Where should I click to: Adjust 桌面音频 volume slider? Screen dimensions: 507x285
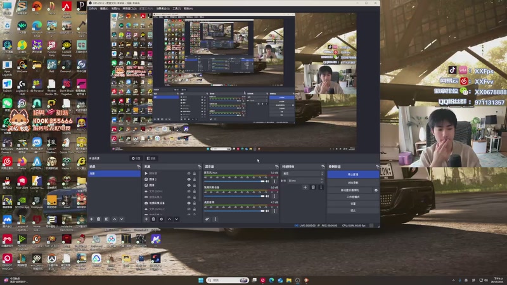(x=234, y=211)
